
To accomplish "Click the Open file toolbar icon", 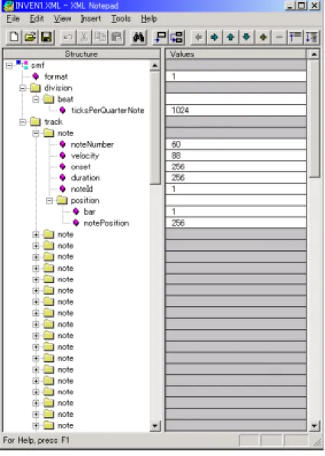I will [30, 37].
